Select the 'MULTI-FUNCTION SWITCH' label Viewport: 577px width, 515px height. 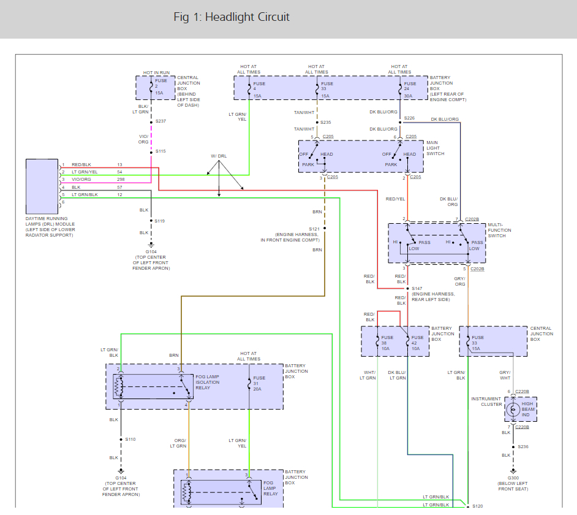499,231
